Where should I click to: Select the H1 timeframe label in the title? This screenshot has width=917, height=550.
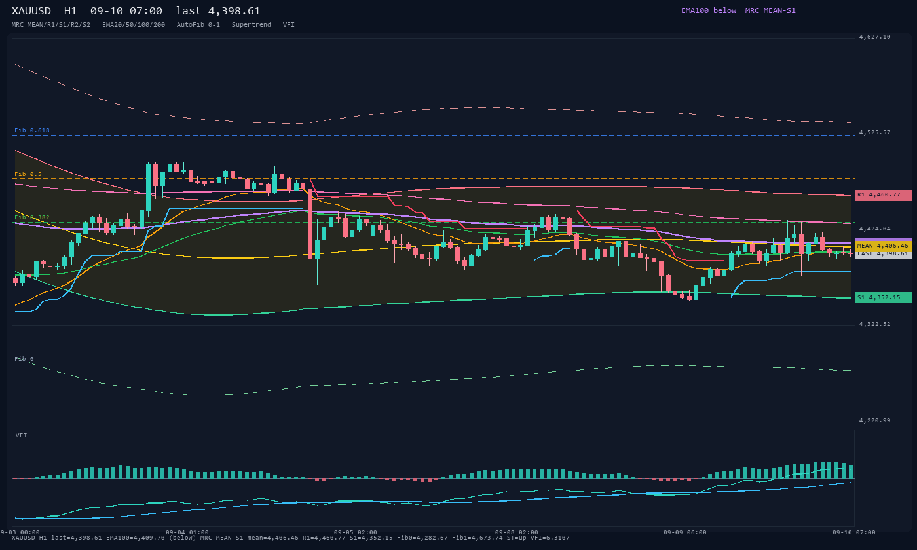[71, 11]
